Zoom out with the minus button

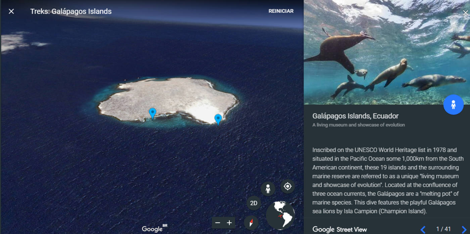pos(218,223)
